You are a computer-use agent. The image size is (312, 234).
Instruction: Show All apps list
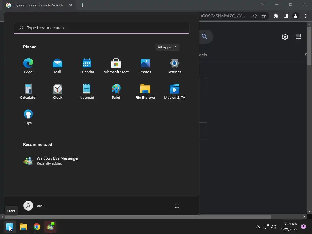167,47
